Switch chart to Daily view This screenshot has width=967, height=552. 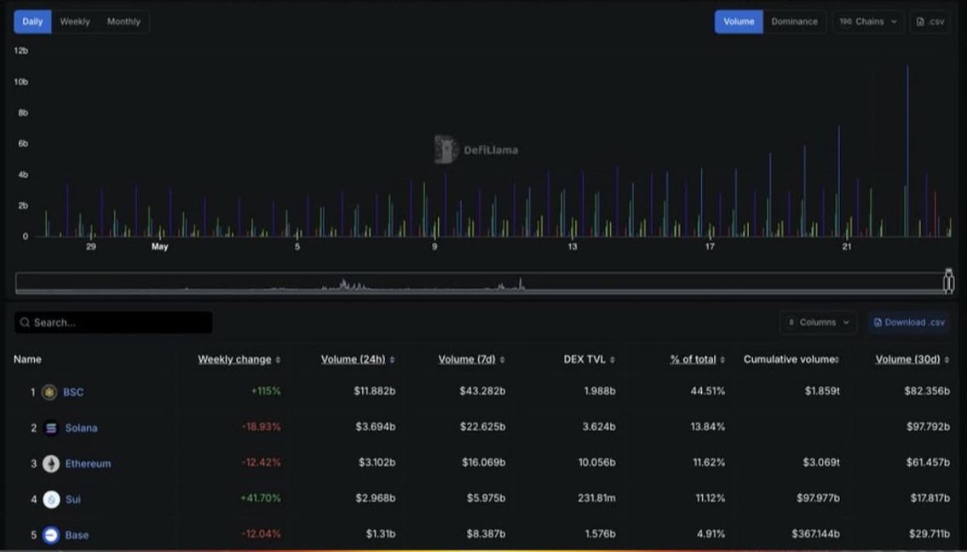coord(32,21)
